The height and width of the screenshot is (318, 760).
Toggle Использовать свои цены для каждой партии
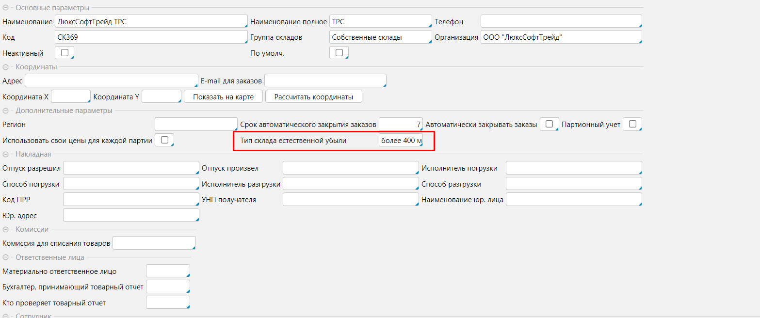point(164,140)
